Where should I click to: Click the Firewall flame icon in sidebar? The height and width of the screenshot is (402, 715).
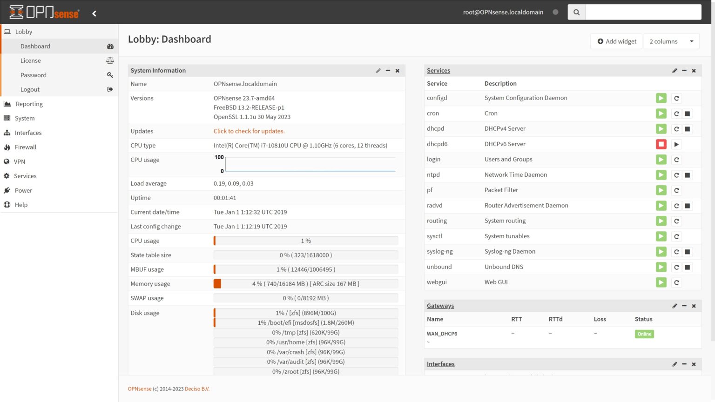(x=7, y=147)
